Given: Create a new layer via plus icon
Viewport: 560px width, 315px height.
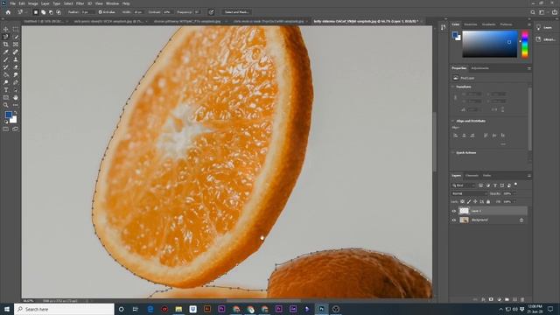Looking at the screenshot, I should coord(514,299).
